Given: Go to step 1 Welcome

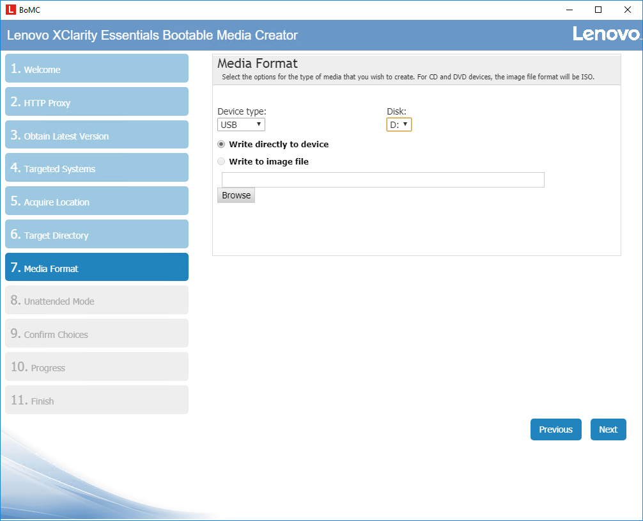Looking at the screenshot, I should 97,68.
